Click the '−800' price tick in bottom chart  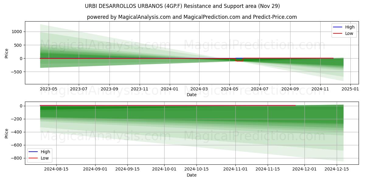pyautogui.click(x=17, y=158)
